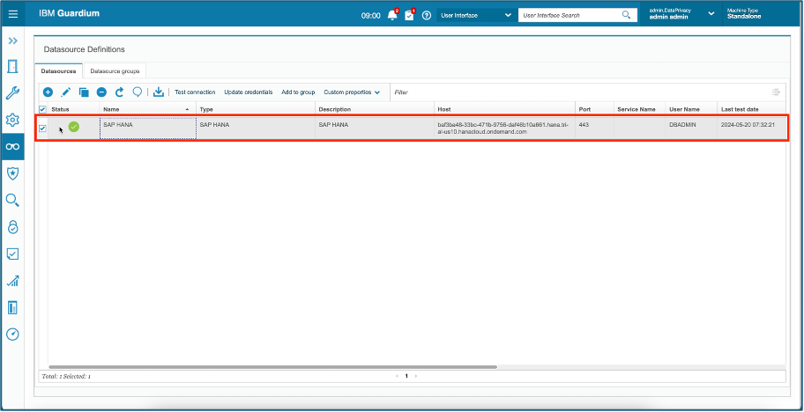Image resolution: width=804 pixels, height=412 pixels.
Task: Edit the selected datasource with pencil icon
Action: 65,92
